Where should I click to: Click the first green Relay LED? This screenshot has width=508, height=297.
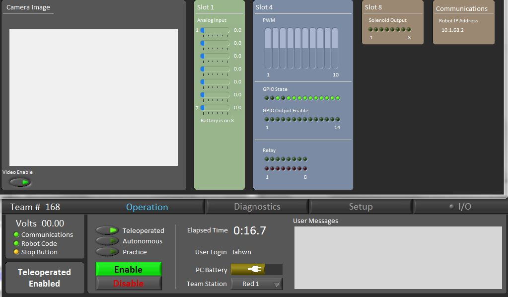click(267, 159)
